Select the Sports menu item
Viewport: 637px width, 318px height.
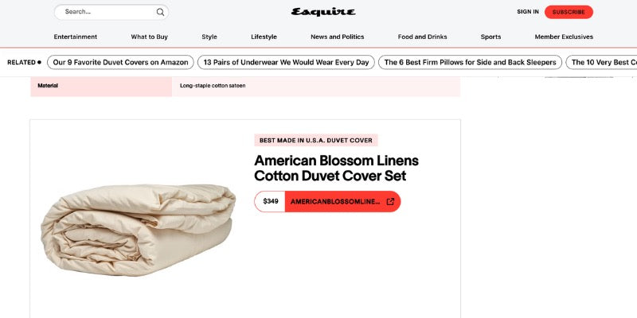click(x=490, y=37)
